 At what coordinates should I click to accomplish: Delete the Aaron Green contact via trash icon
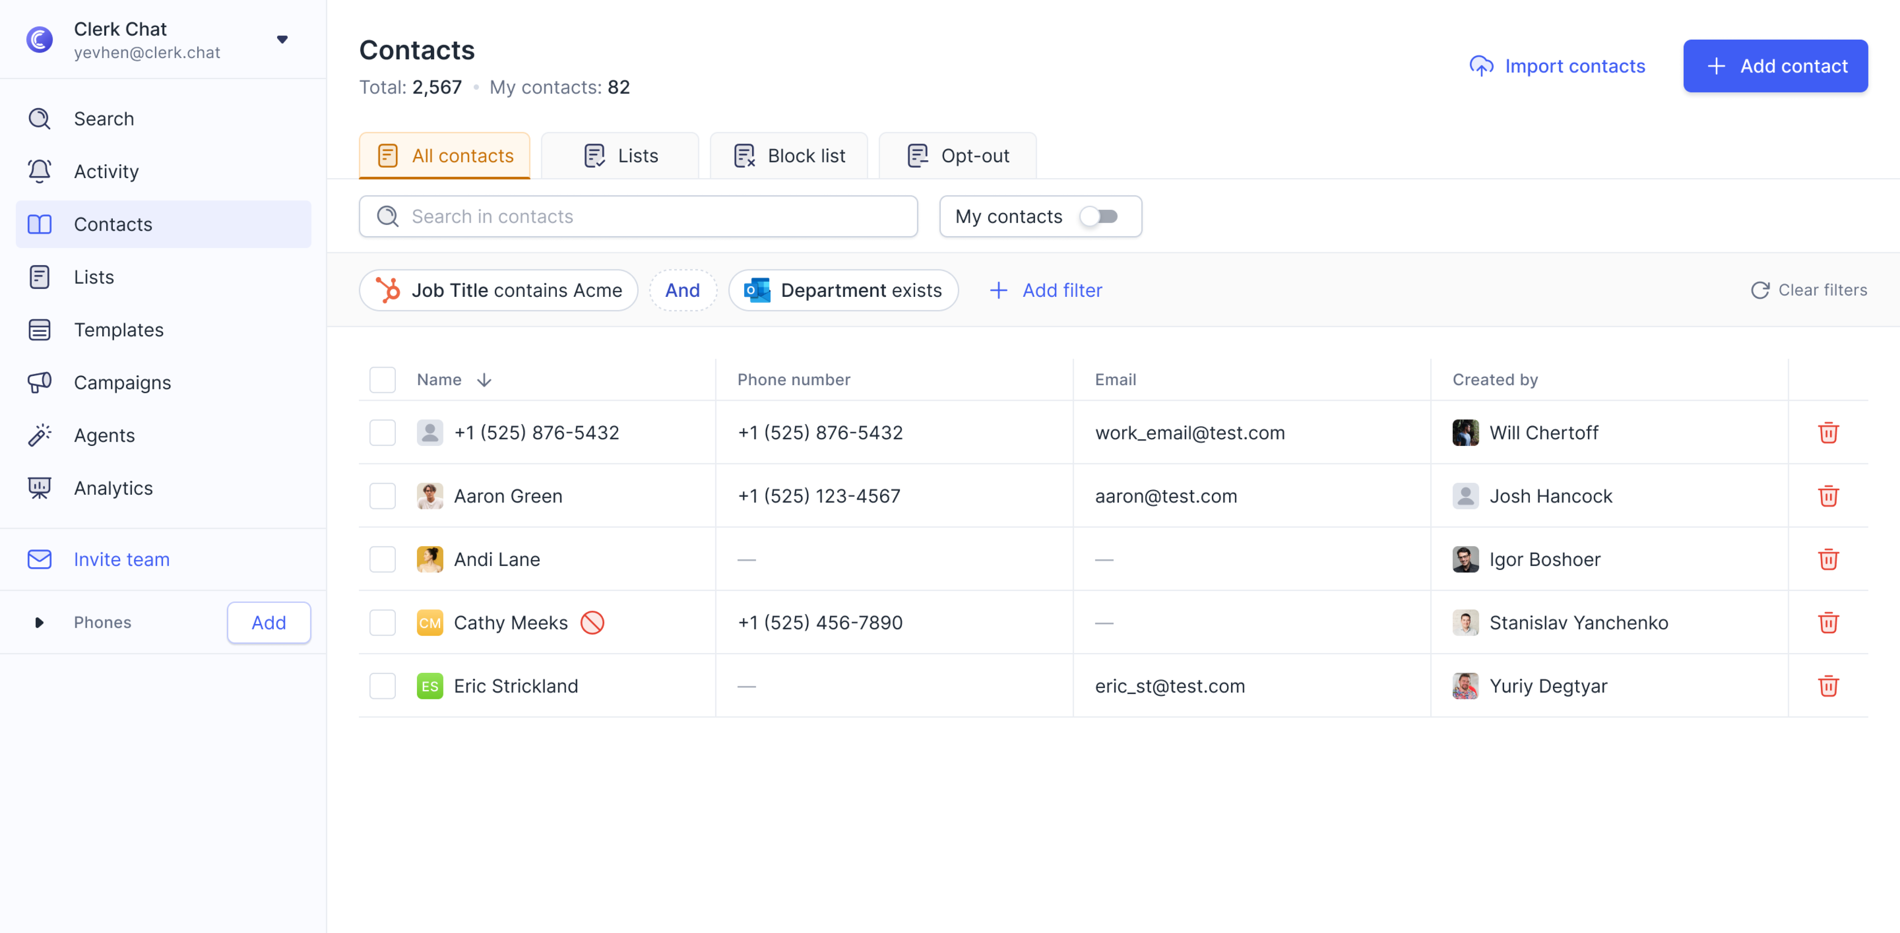click(x=1827, y=496)
